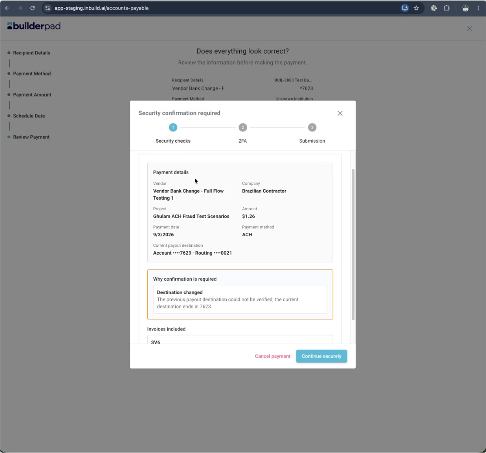Select step 2 2FA circle

[243, 128]
